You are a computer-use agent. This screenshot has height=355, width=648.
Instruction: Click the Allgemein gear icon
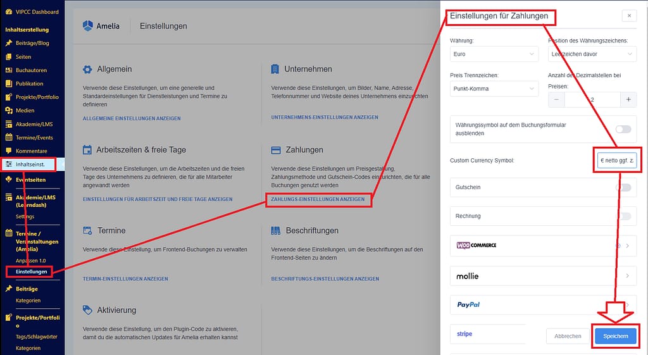pos(87,69)
